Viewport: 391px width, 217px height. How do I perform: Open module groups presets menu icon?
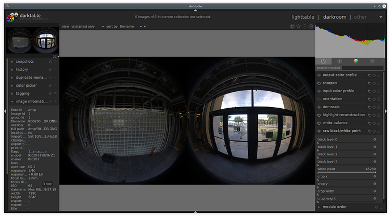(x=382, y=61)
